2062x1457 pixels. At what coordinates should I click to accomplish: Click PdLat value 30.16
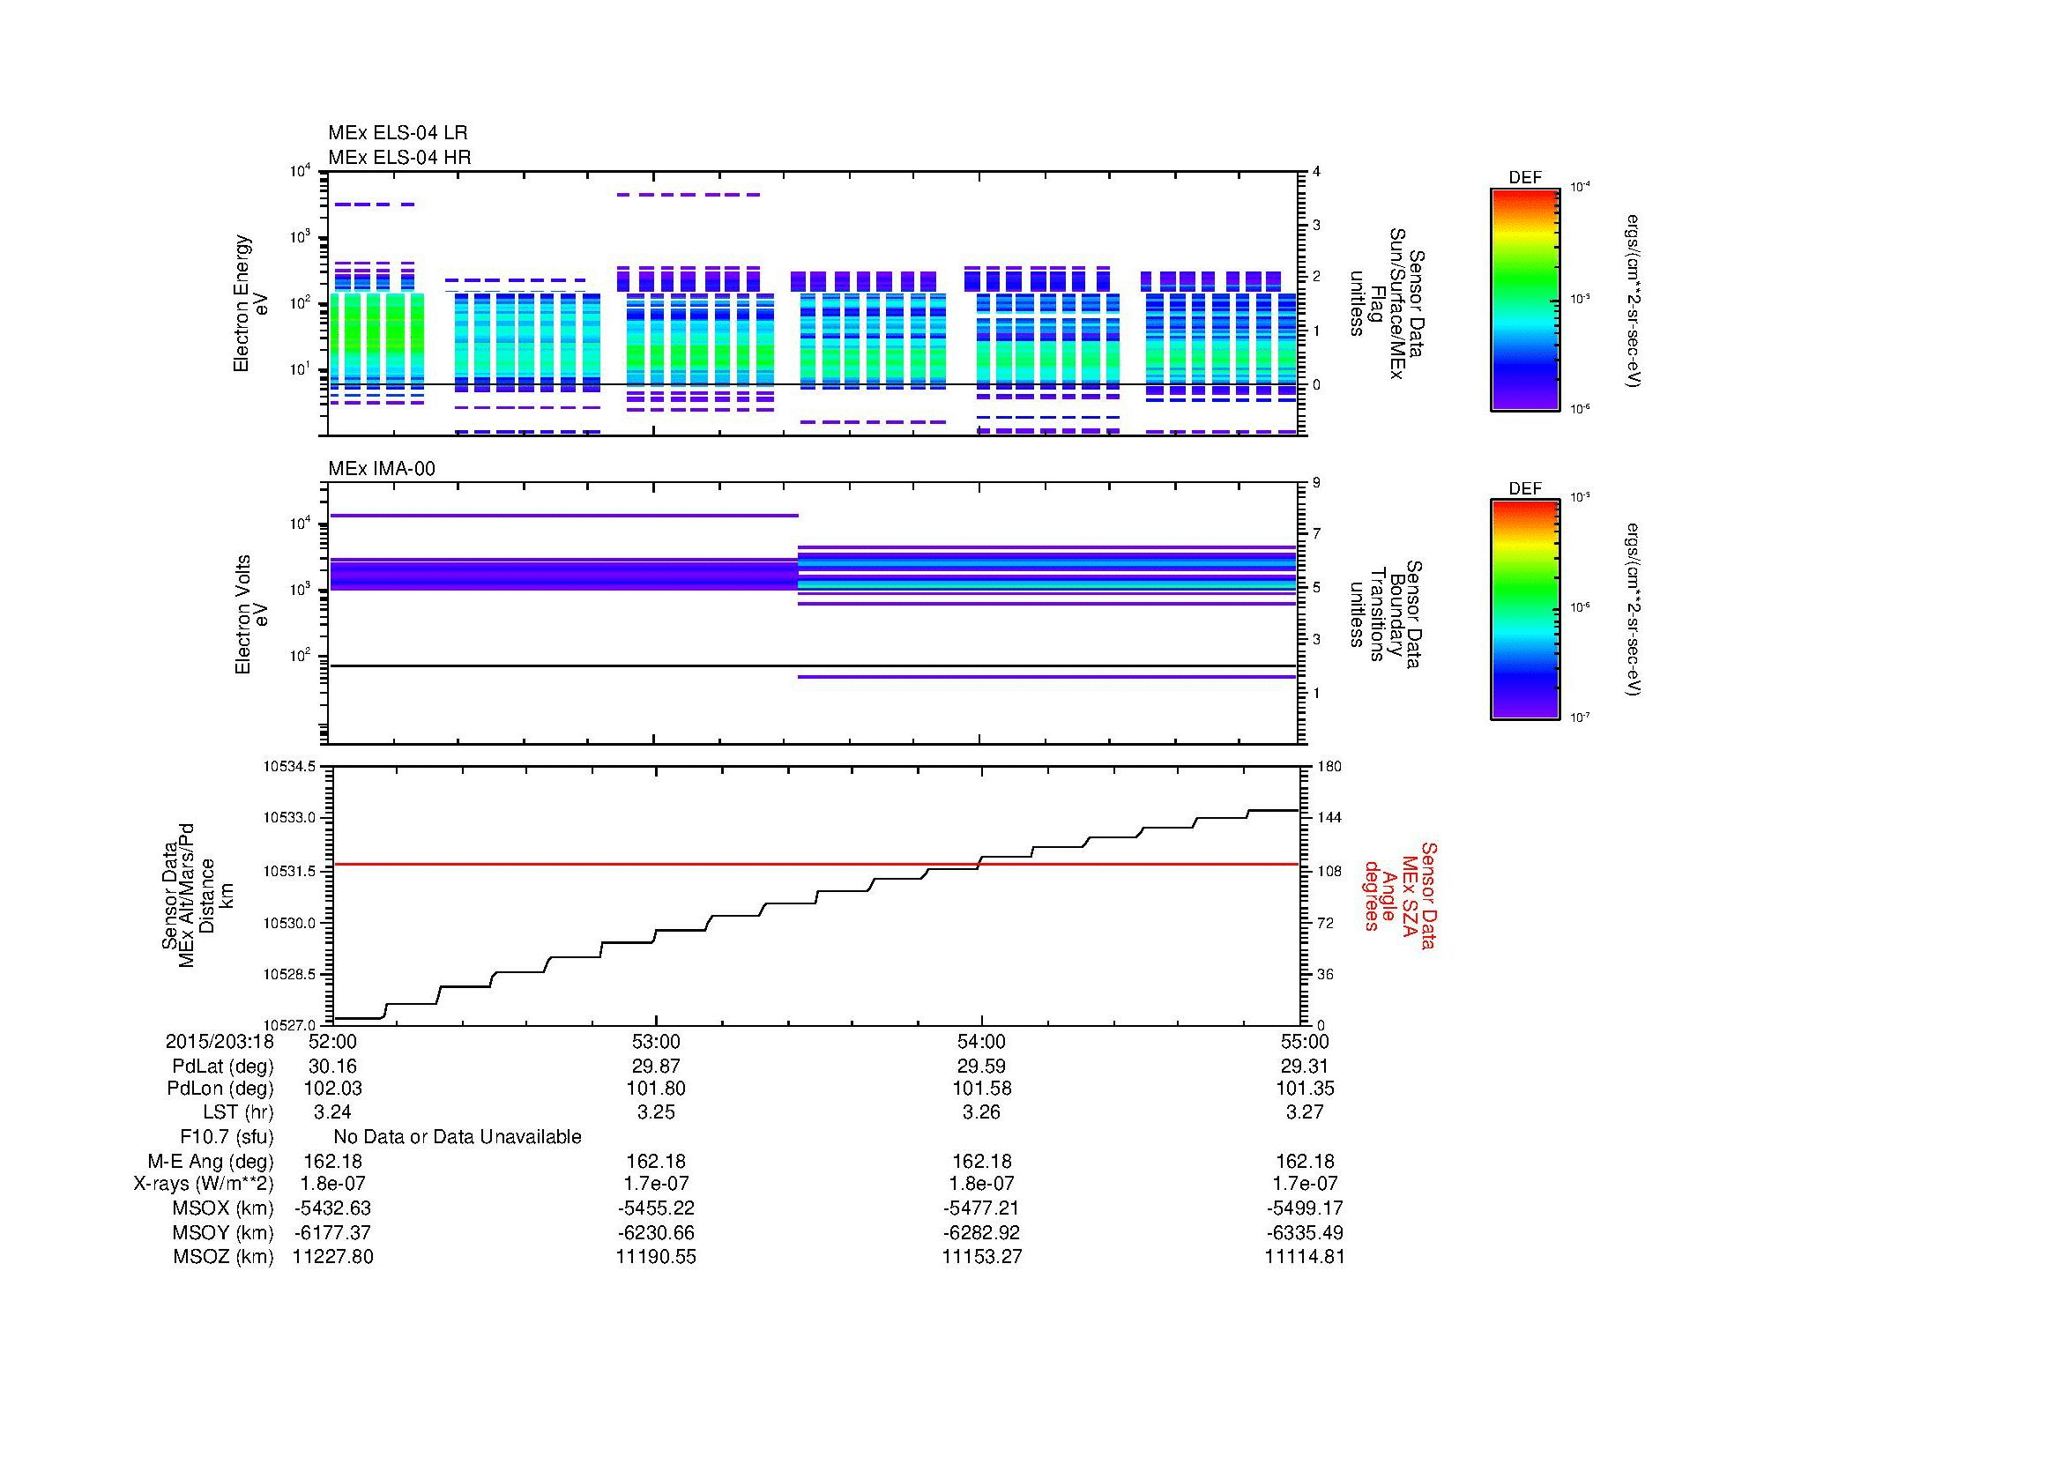[x=332, y=1067]
